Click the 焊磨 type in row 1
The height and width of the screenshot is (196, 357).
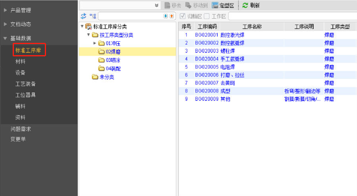329,35
